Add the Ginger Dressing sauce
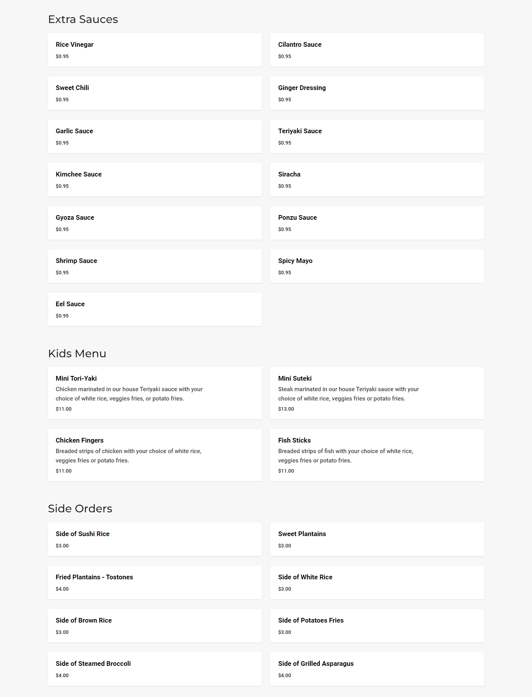 [377, 93]
